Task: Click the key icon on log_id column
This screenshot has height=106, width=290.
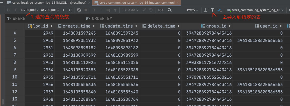Action: point(30,26)
